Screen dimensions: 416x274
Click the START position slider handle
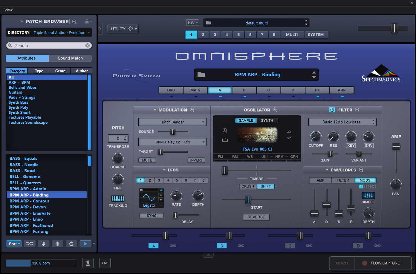pos(248,200)
